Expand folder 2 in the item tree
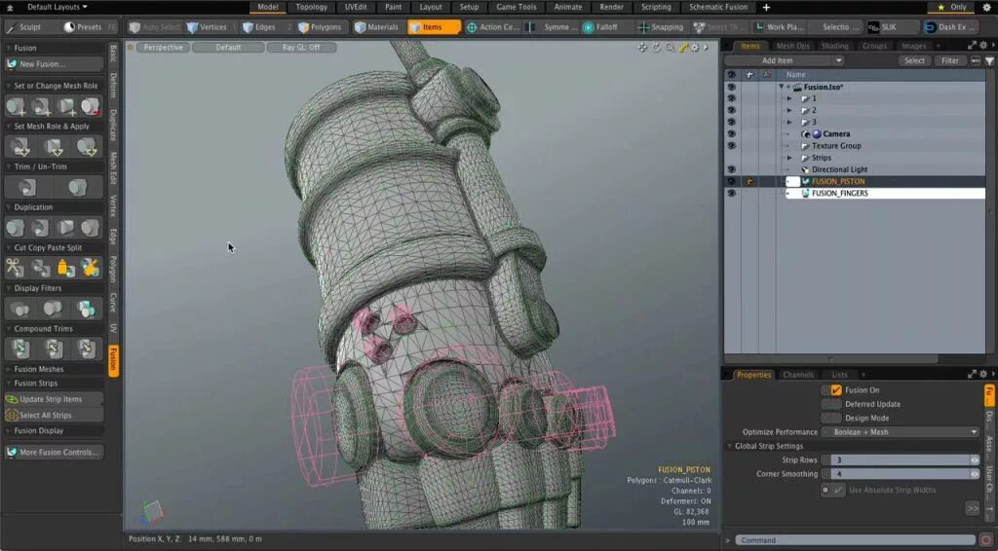 pyautogui.click(x=789, y=111)
